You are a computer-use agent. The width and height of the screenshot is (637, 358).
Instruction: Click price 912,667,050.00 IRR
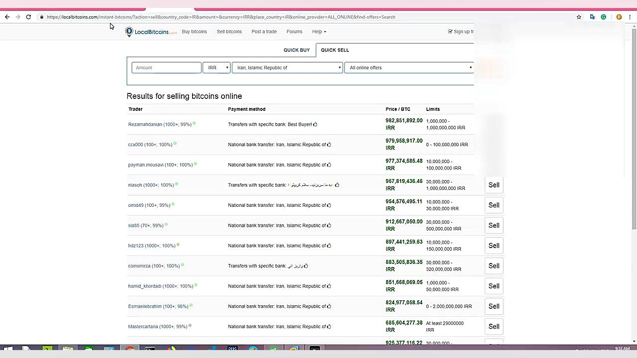pos(404,225)
